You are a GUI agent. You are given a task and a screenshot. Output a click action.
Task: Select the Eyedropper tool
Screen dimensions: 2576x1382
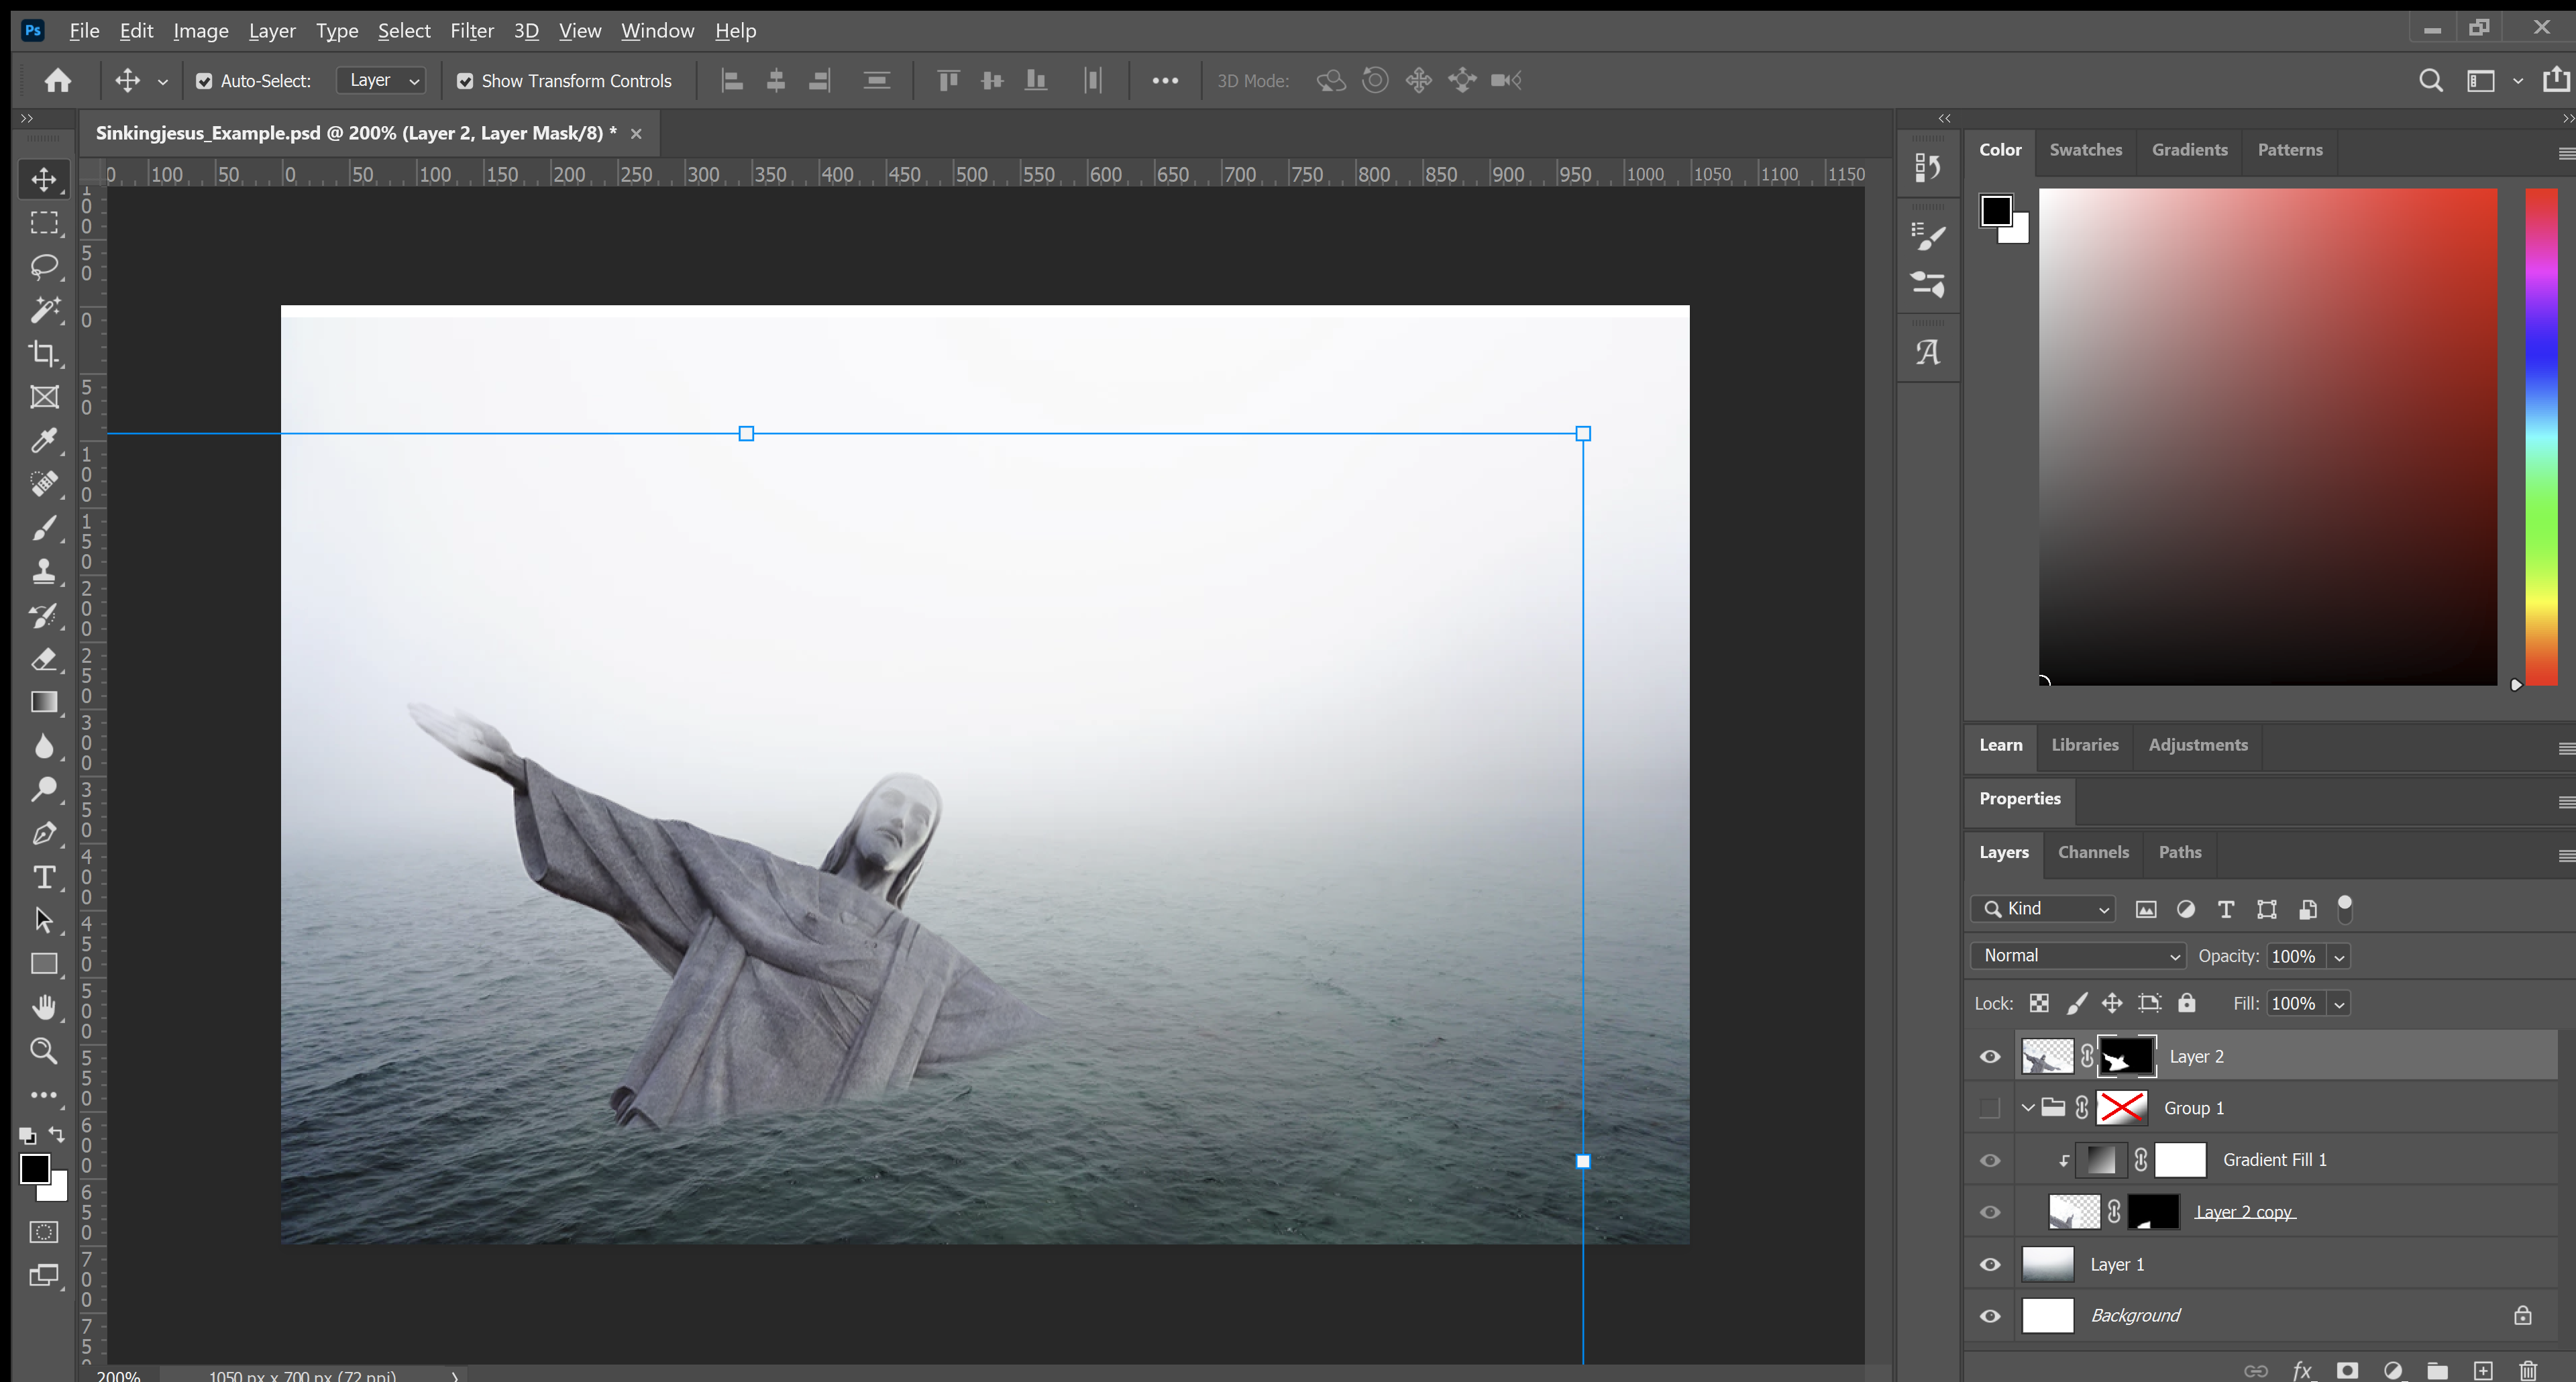point(44,440)
